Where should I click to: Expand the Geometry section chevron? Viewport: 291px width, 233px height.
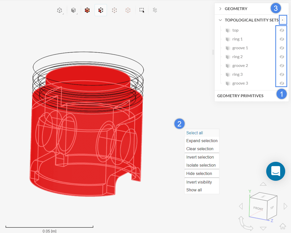point(220,9)
